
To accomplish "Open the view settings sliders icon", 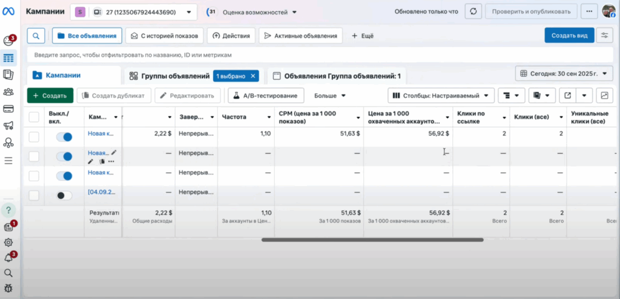I will pos(605,35).
